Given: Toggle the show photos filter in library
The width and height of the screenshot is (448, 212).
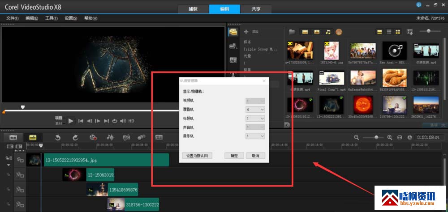Looking at the screenshot, I should (x=317, y=32).
